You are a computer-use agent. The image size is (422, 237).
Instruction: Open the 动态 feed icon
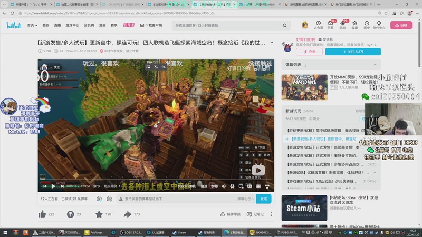click(x=342, y=25)
